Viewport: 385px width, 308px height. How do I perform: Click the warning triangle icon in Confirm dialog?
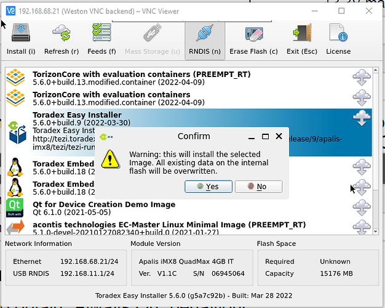(110, 159)
